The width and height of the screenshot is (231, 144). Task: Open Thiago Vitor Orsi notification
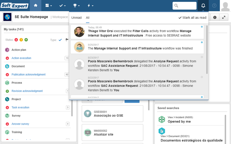pos(137,32)
